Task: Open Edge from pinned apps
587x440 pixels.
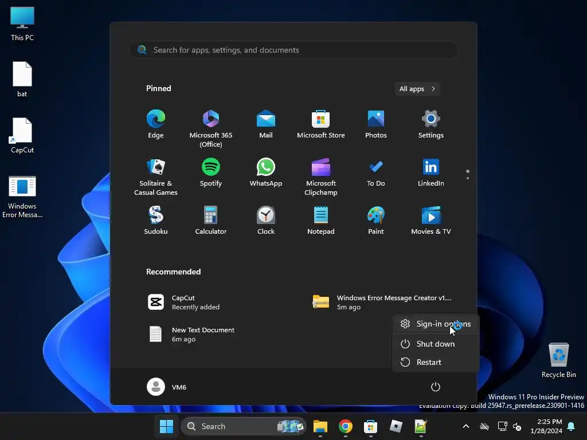Action: [x=156, y=124]
